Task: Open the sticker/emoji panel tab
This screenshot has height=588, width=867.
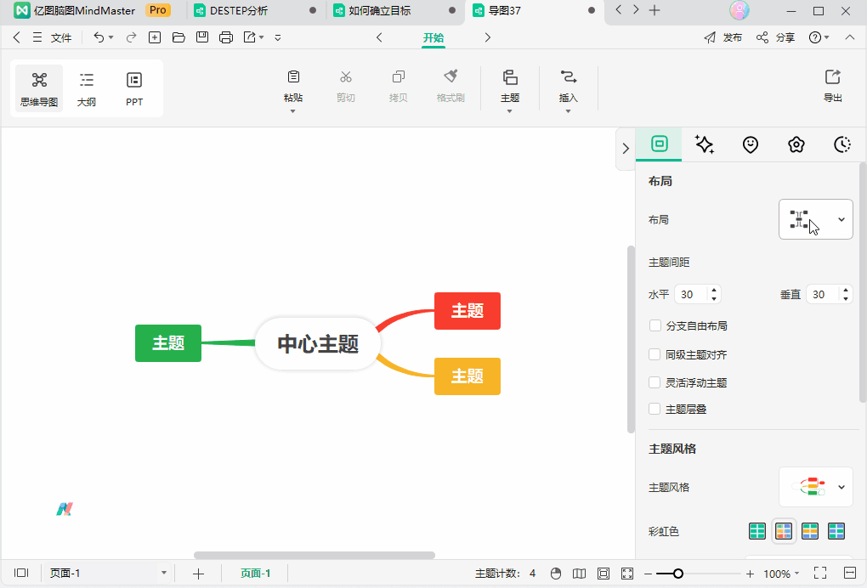Action: [751, 144]
